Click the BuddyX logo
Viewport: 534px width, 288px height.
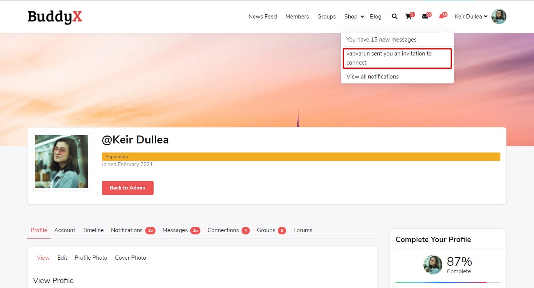click(55, 17)
